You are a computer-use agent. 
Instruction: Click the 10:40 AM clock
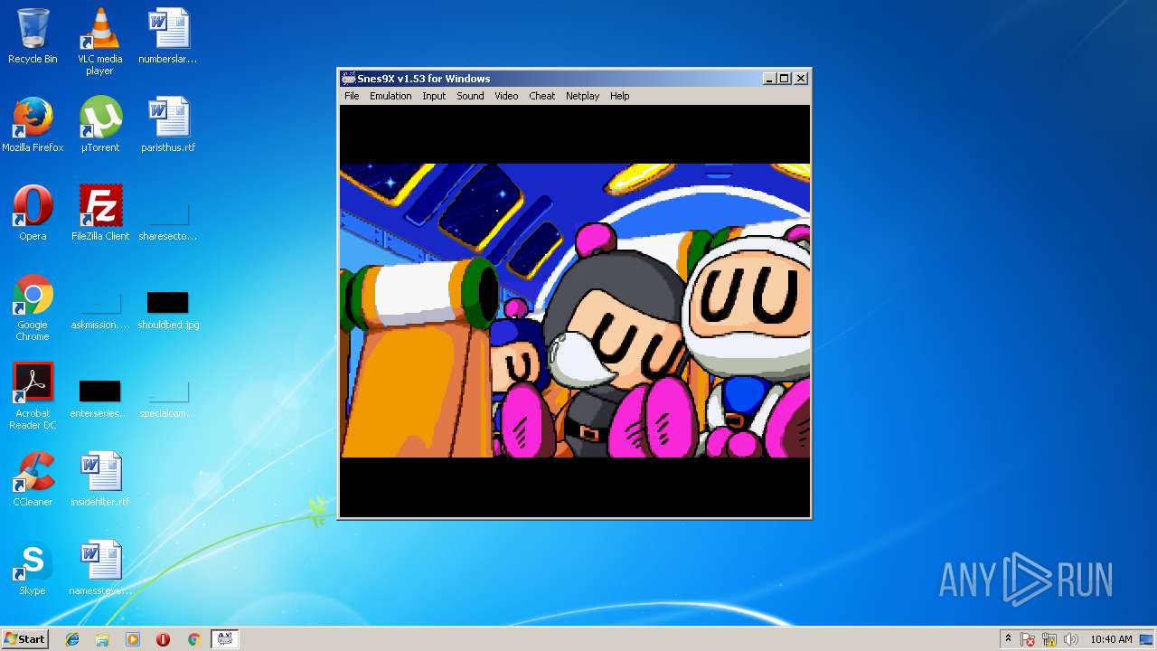tap(1111, 639)
